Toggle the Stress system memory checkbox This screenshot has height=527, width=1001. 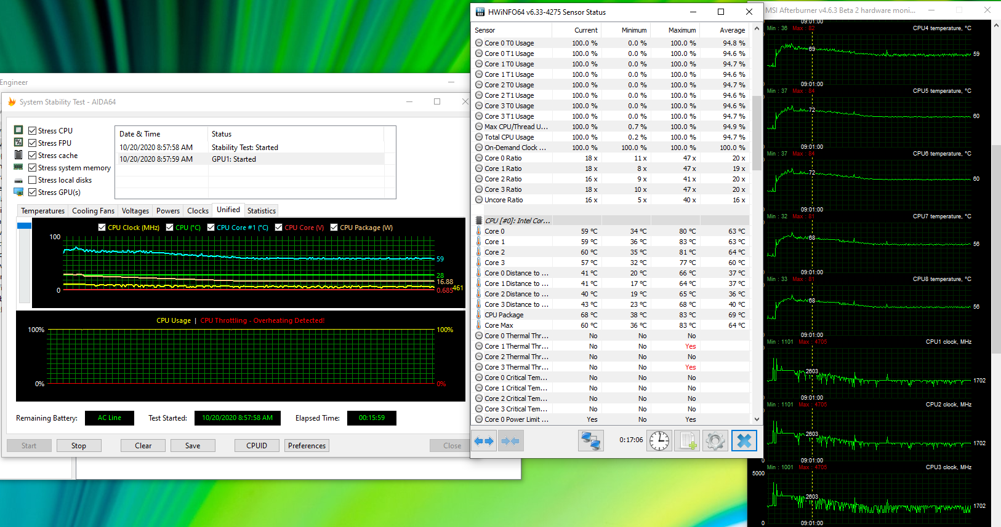point(33,167)
